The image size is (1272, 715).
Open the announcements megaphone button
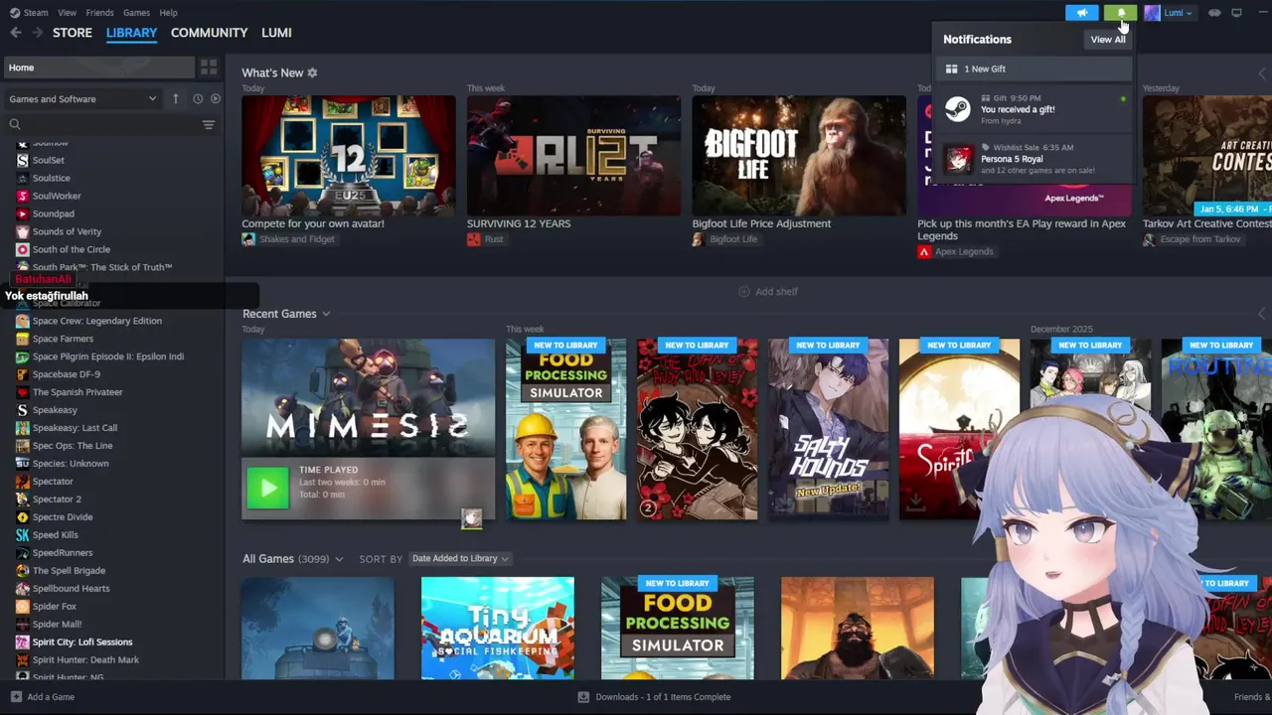[1082, 13]
